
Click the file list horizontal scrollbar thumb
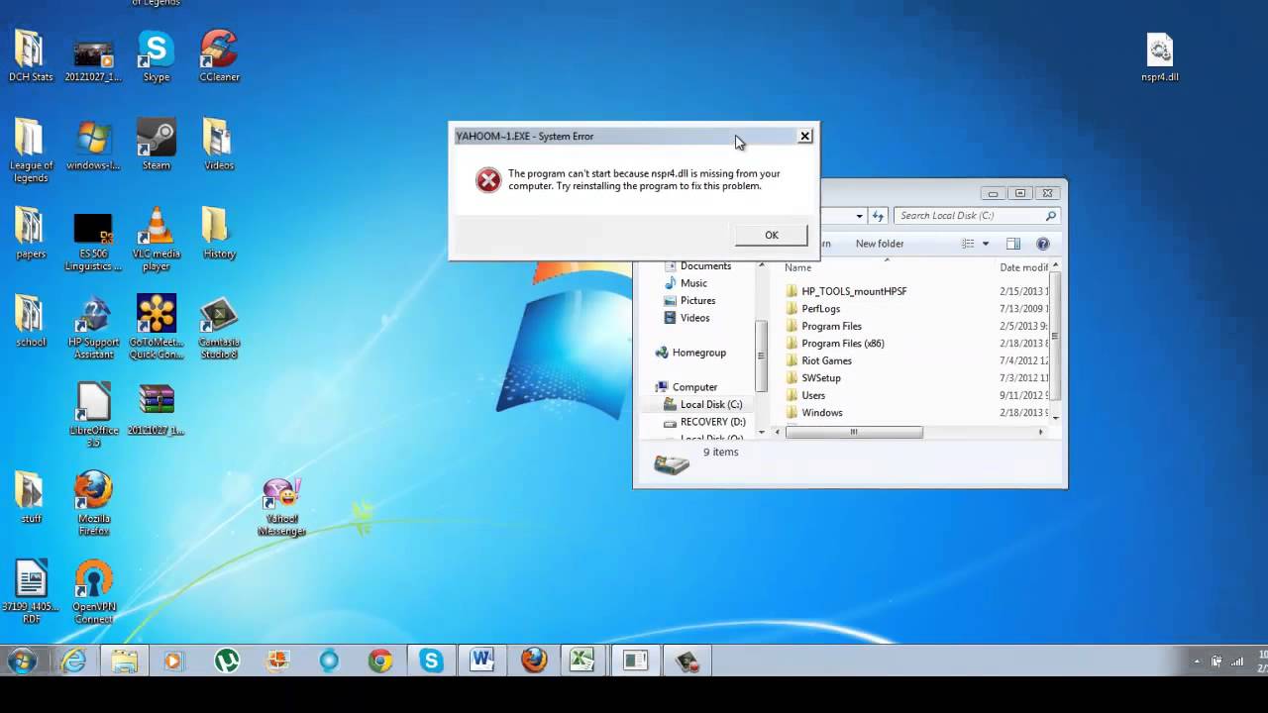[x=854, y=432]
